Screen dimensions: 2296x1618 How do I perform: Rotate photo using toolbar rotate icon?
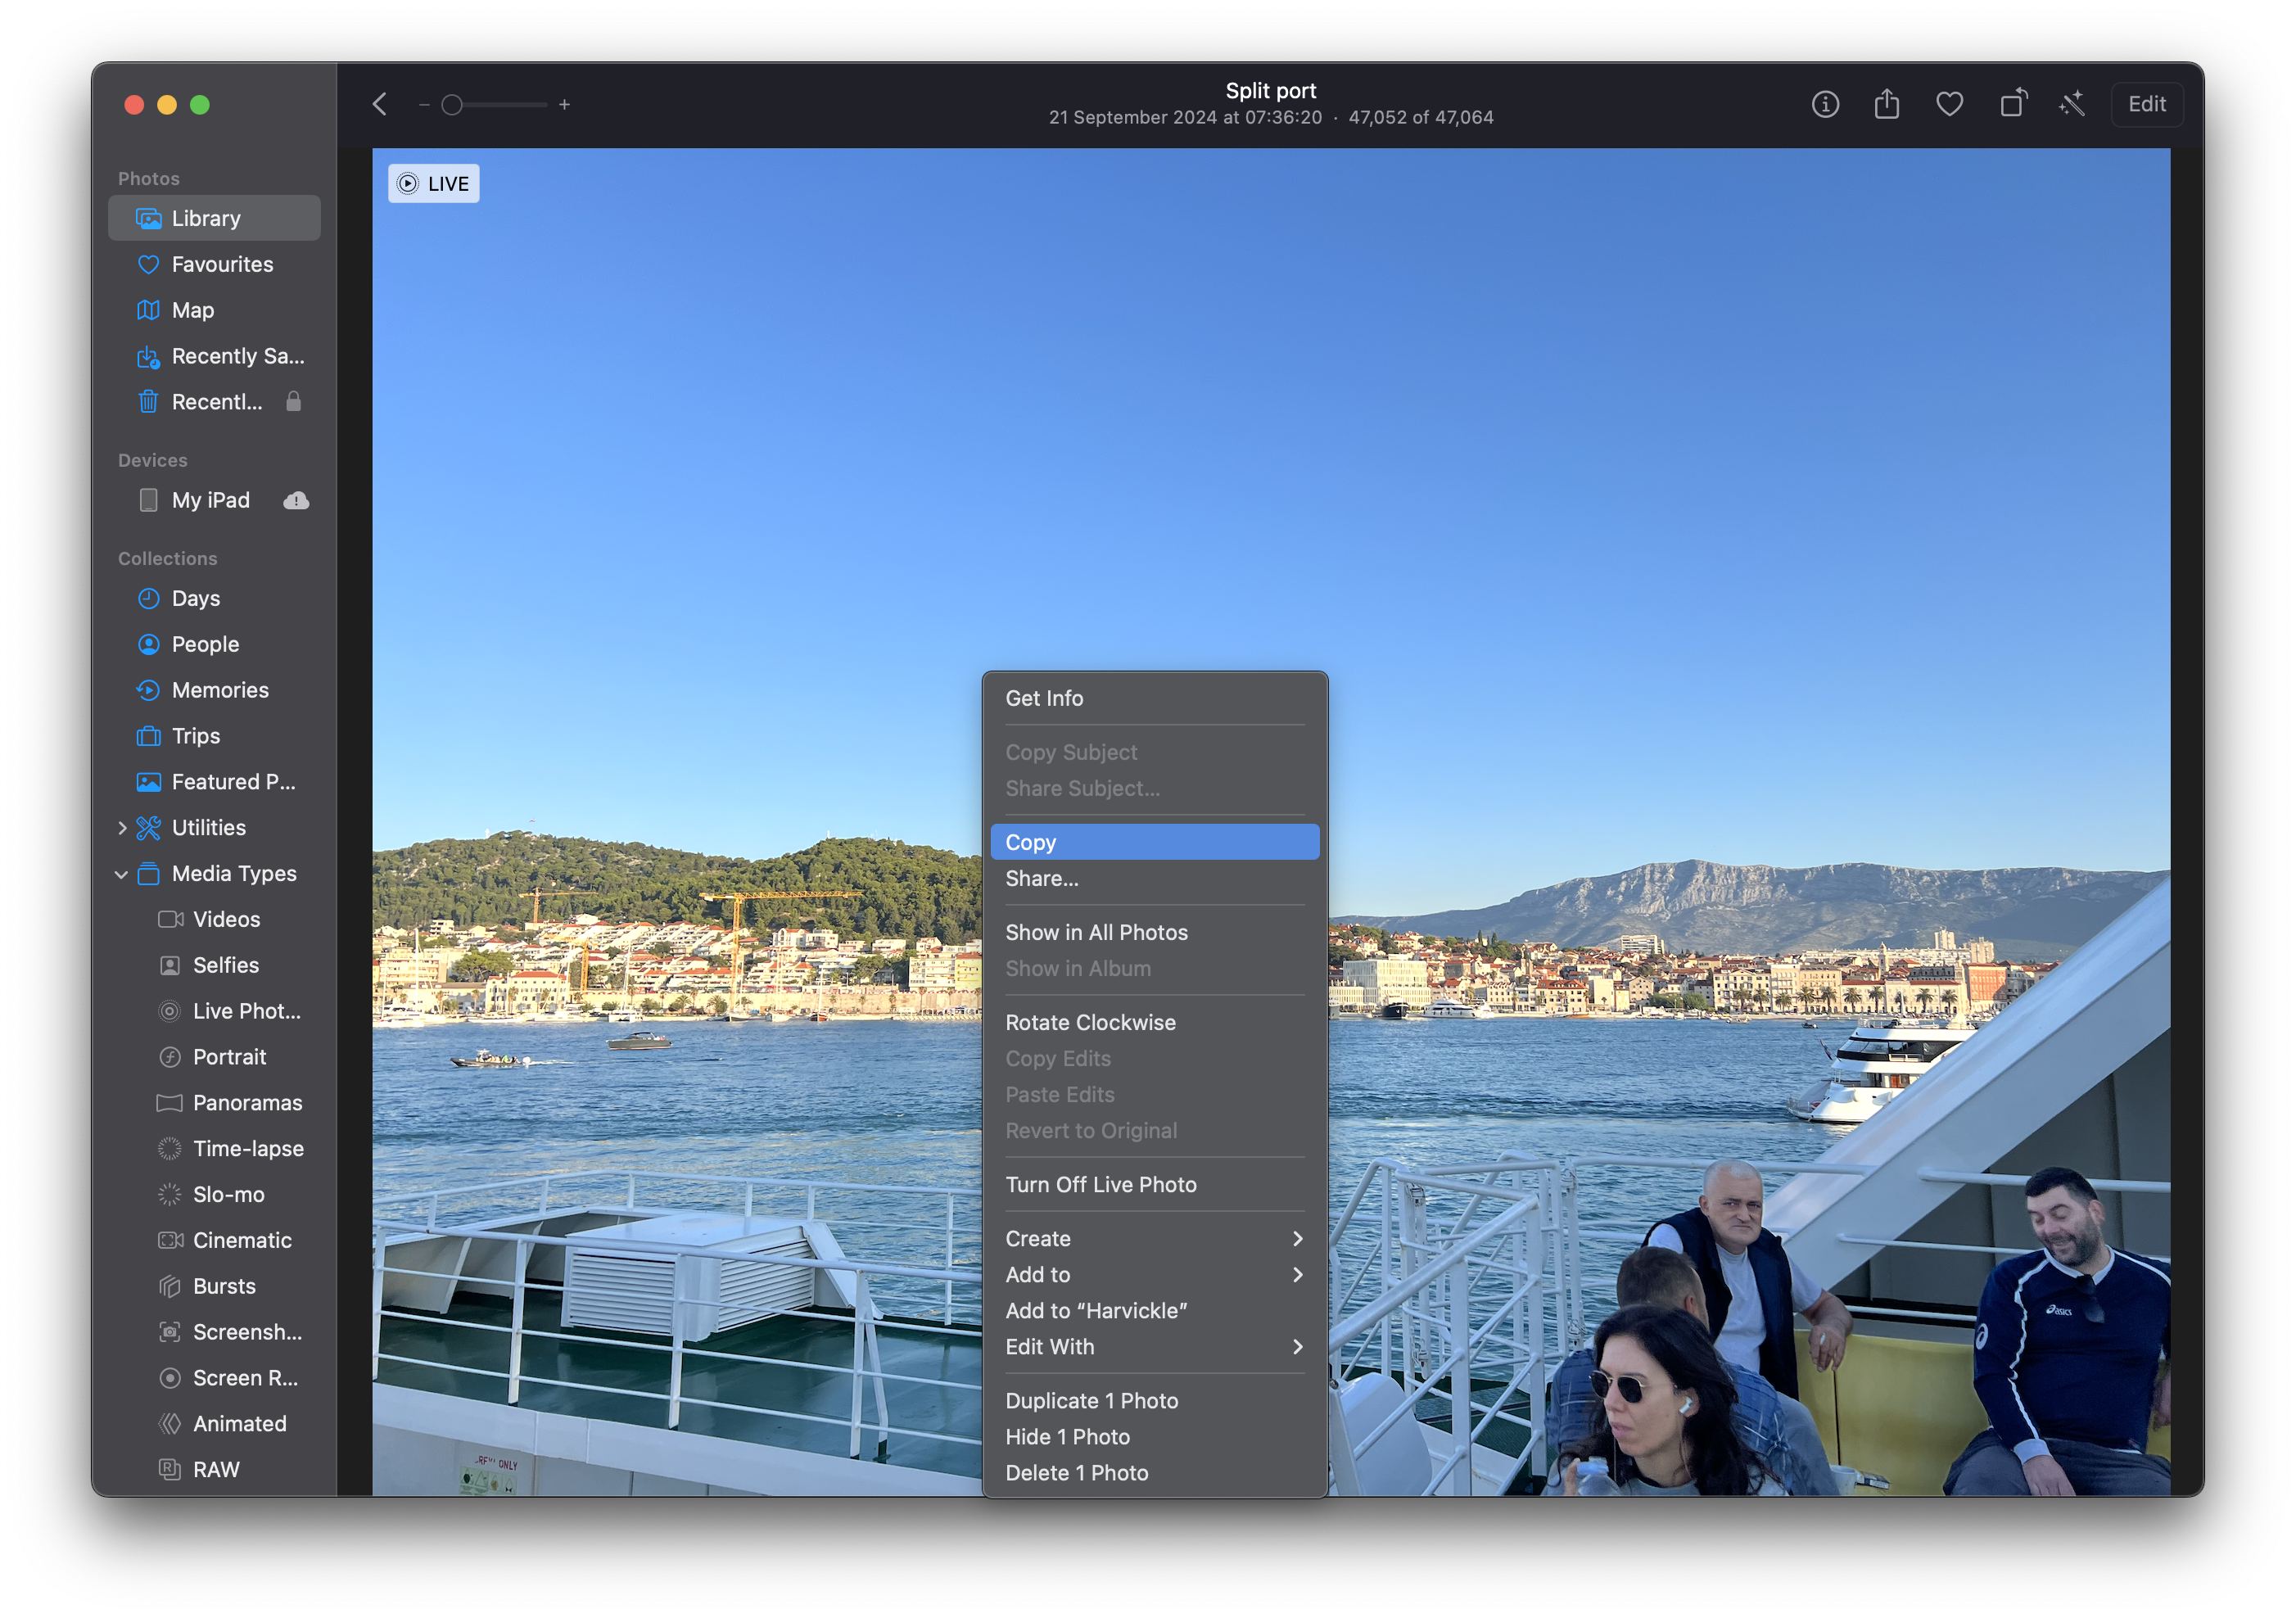tap(2012, 104)
